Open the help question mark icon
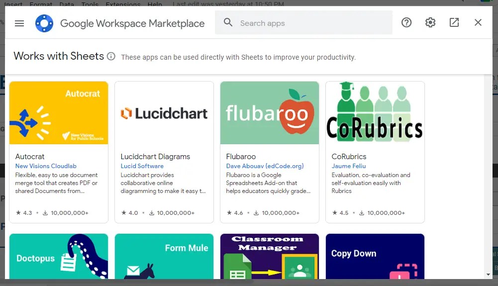The height and width of the screenshot is (286, 498). (x=406, y=22)
